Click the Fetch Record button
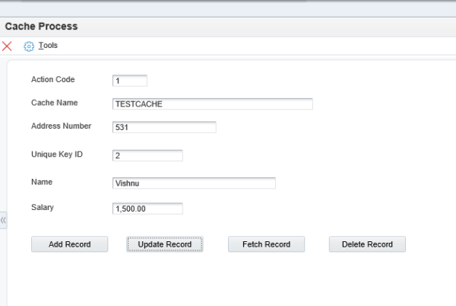456x306 pixels. [267, 244]
